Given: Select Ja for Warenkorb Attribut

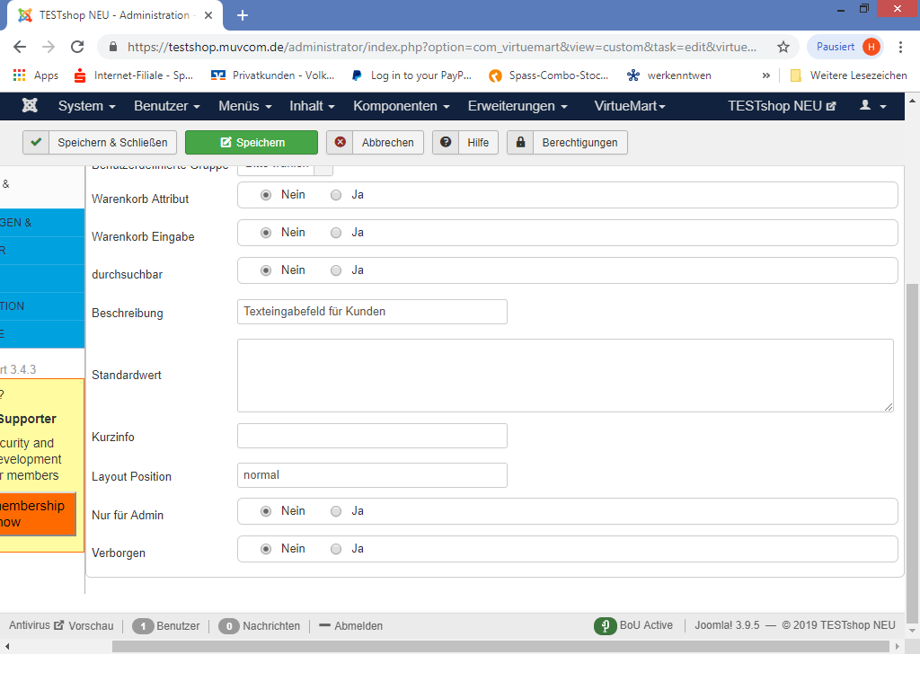Looking at the screenshot, I should point(336,195).
